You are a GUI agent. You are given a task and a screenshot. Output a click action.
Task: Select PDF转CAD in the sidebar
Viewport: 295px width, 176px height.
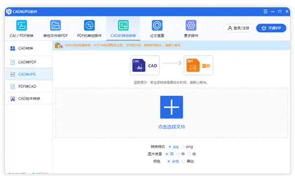[29, 87]
